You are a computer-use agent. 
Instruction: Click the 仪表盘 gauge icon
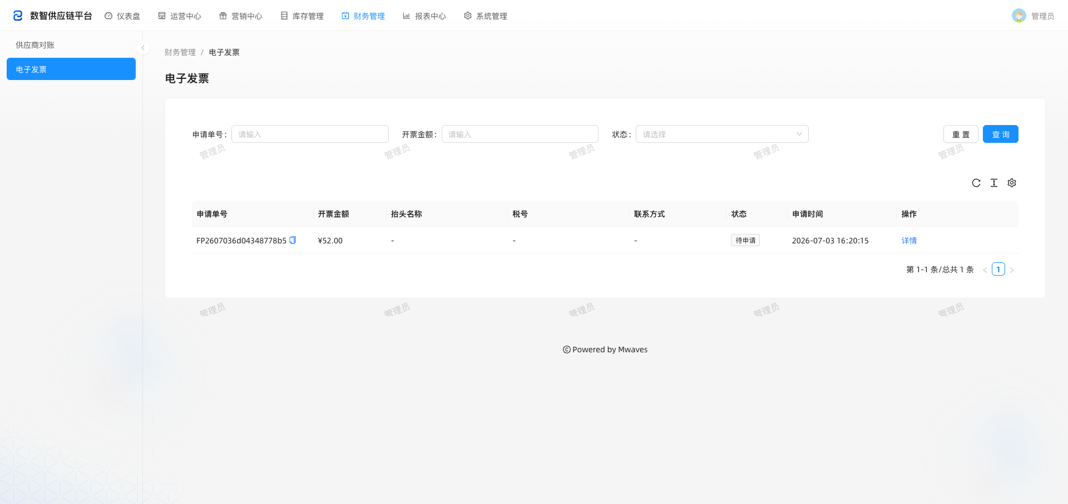(108, 16)
